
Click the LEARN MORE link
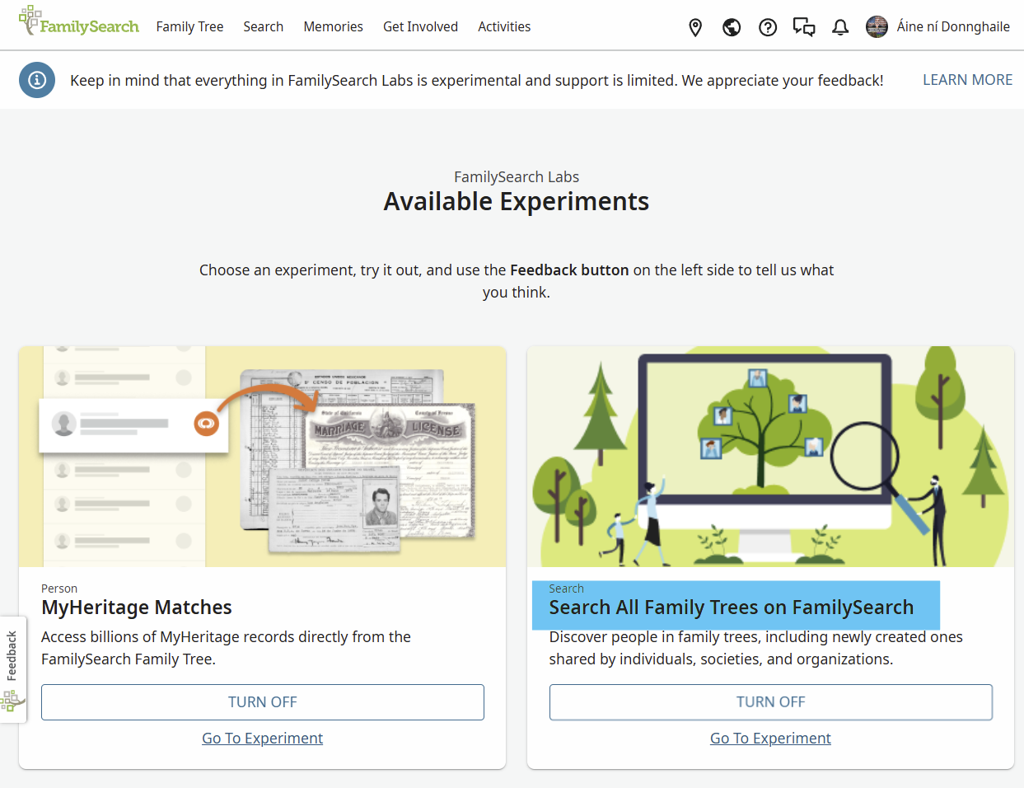tap(967, 80)
